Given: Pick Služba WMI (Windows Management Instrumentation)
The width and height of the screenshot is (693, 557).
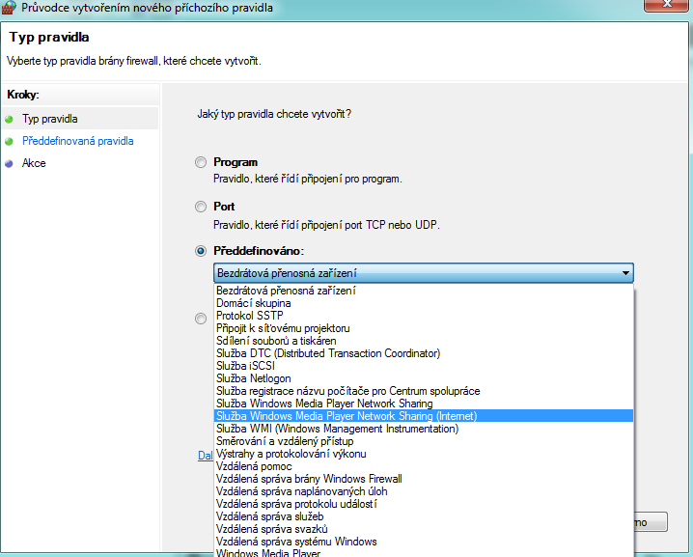Looking at the screenshot, I should (x=424, y=429).
